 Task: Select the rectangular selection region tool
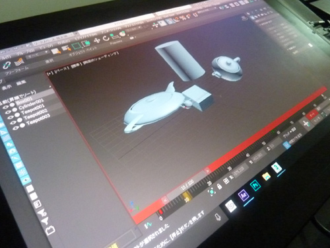point(77,46)
